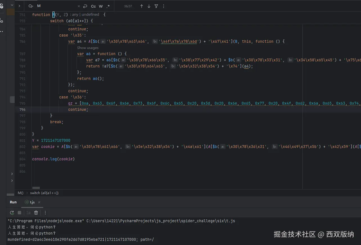
Task: Select the t.js run tab
Action: click(x=30, y=202)
